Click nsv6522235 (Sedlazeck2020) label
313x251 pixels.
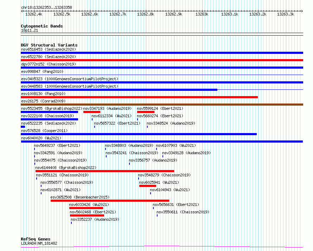49,123
